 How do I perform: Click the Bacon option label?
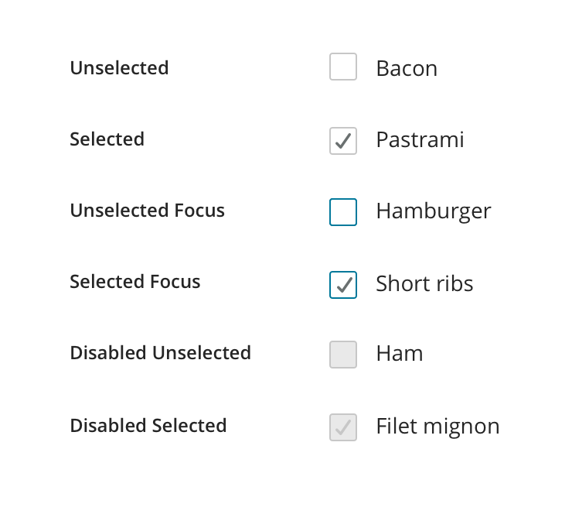pos(407,68)
